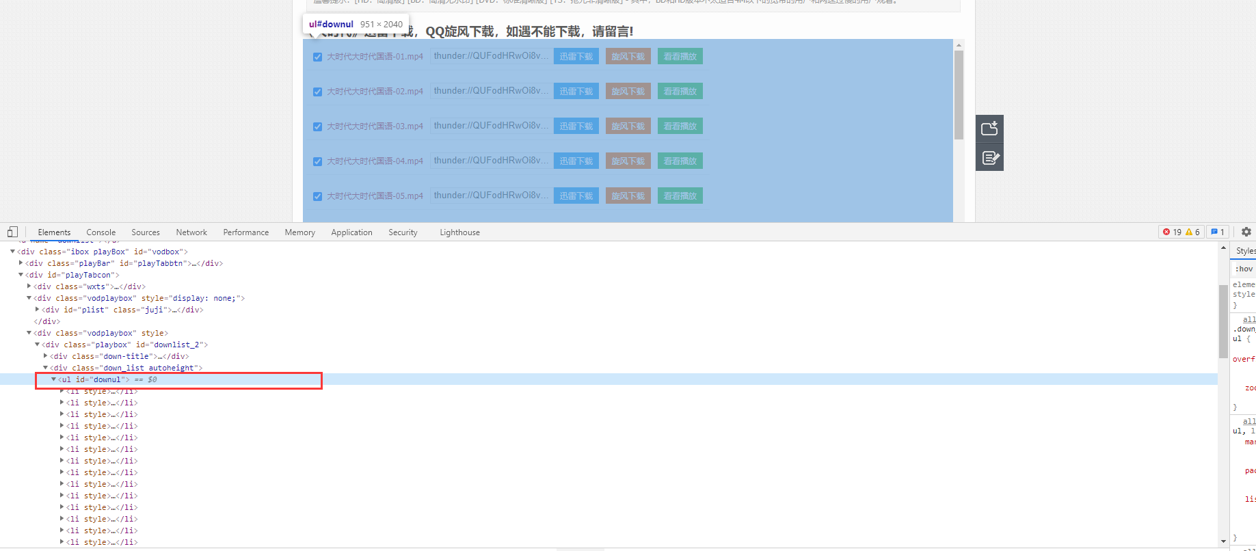Open the Performance tab
The image size is (1256, 551).
pyautogui.click(x=246, y=232)
